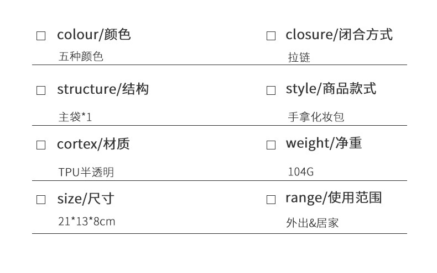The image size is (437, 273).
Task: Click the colour/颜色 heading
Action: [93, 35]
